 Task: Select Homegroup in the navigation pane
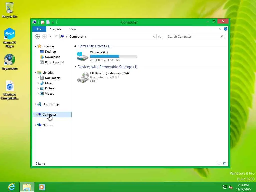[51, 104]
